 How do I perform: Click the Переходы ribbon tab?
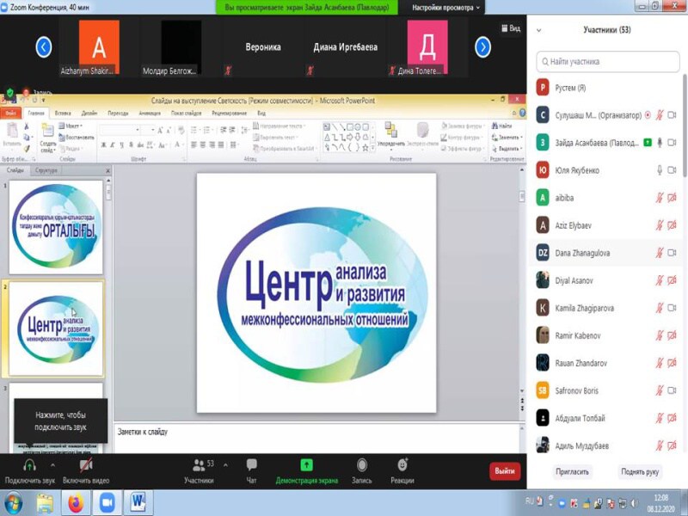(118, 114)
